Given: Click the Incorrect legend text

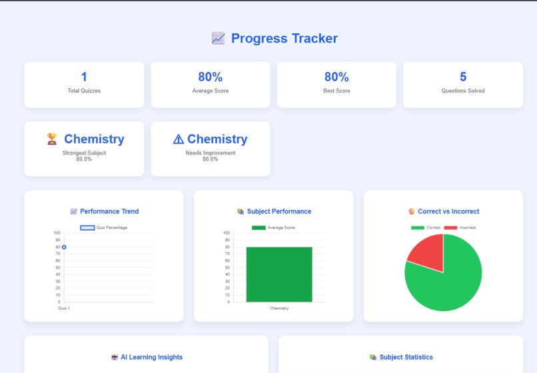Looking at the screenshot, I should 468,227.
